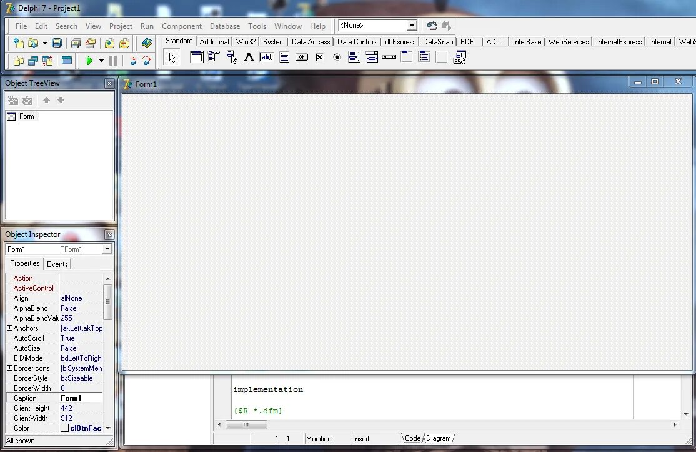This screenshot has height=452, width=696.
Task: Open the File menu
Action: pos(21,26)
